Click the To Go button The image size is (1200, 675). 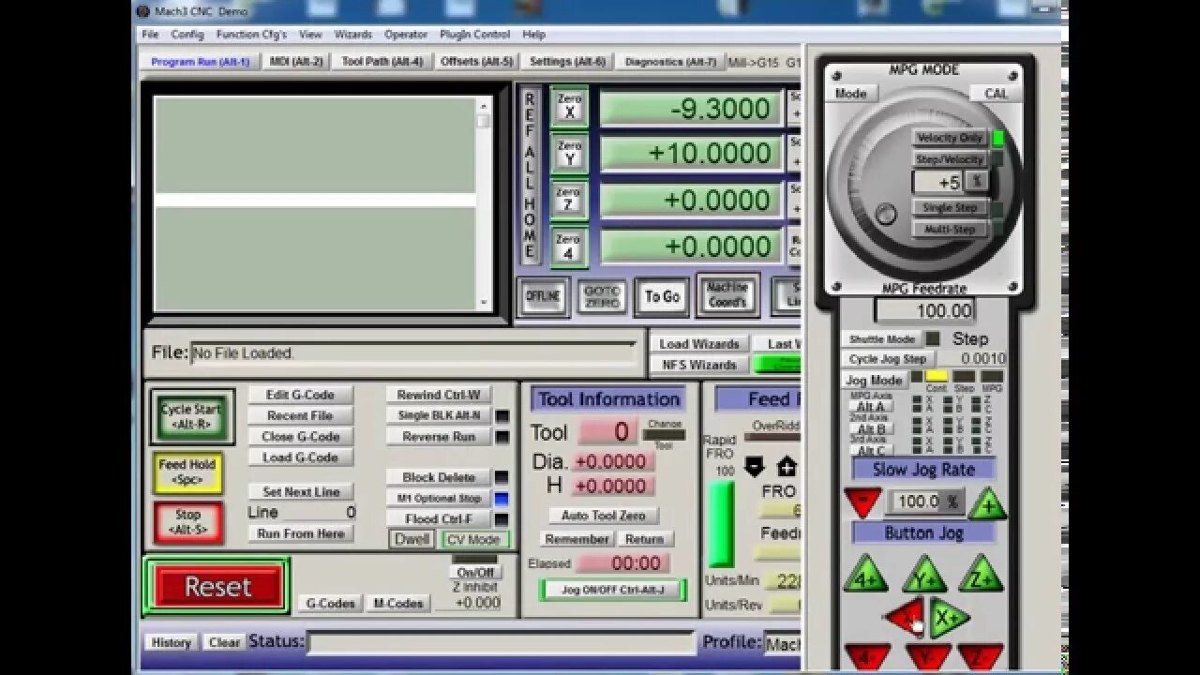(662, 296)
